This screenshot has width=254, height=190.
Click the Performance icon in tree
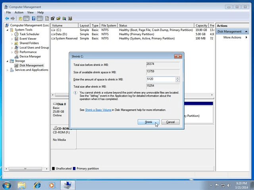tap(16, 52)
